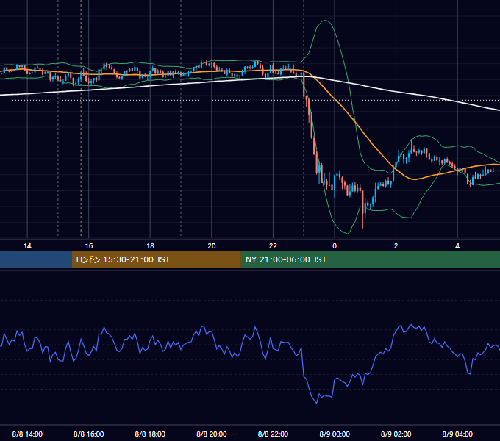
Task: Click the 8/8 22:00 label on indicator axis
Action: pos(273,434)
